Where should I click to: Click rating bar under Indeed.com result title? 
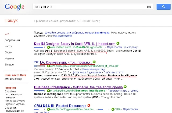[39, 47]
